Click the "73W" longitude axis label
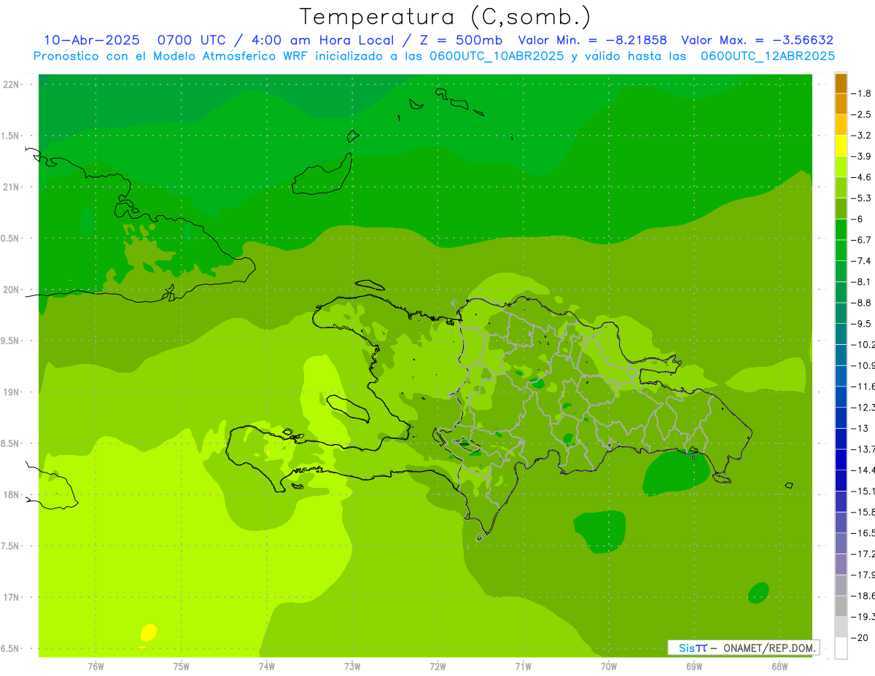The image size is (875, 676). point(352,666)
